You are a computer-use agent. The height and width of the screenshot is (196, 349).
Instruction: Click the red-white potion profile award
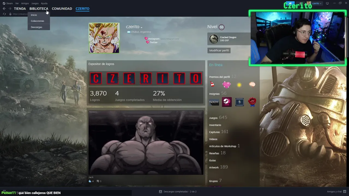[212, 84]
